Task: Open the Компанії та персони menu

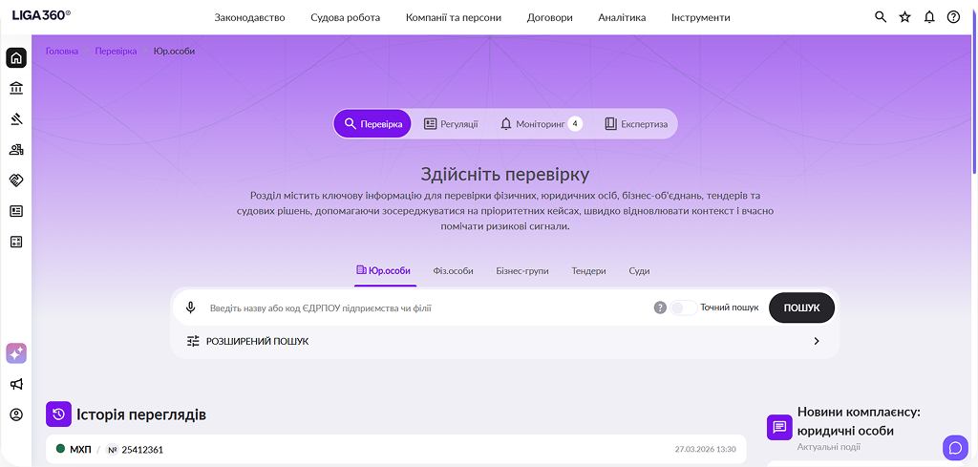Action: tap(453, 17)
